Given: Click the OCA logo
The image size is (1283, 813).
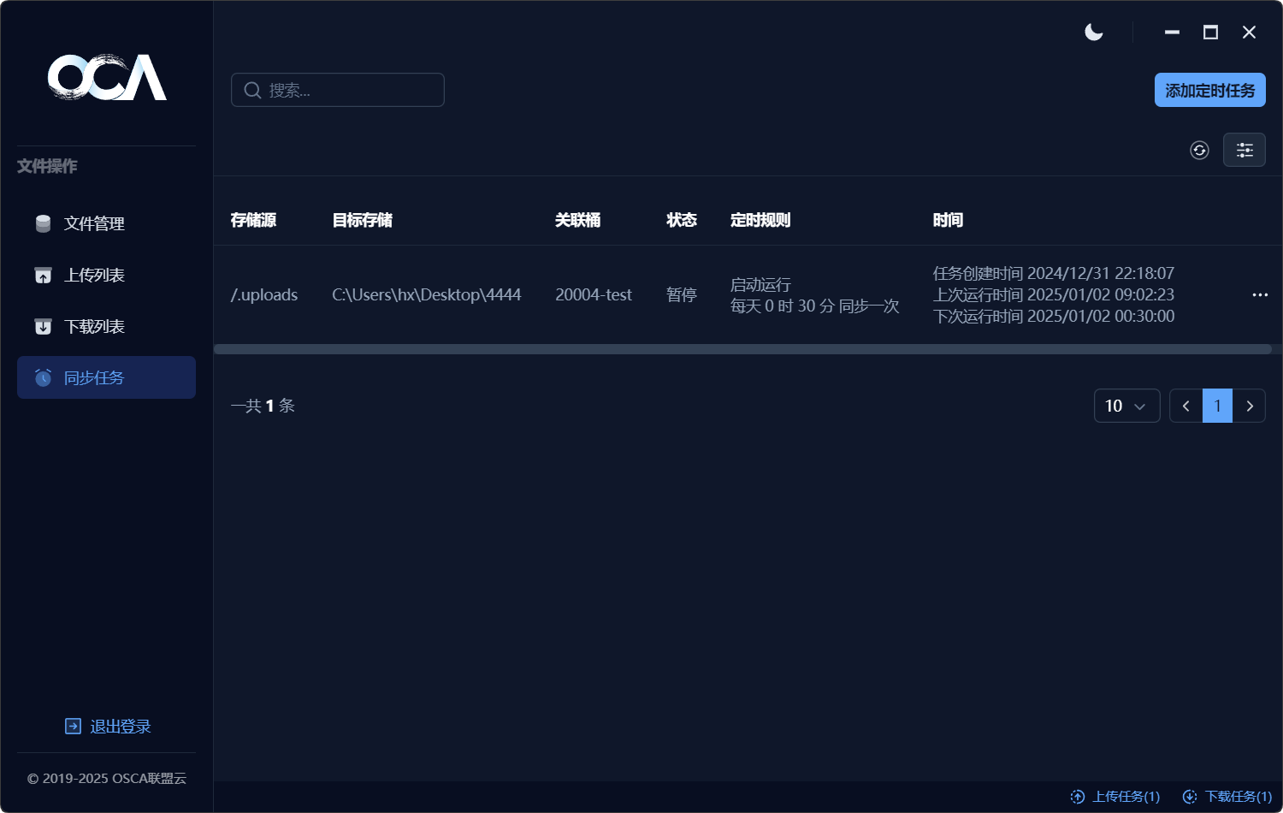Looking at the screenshot, I should [107, 77].
